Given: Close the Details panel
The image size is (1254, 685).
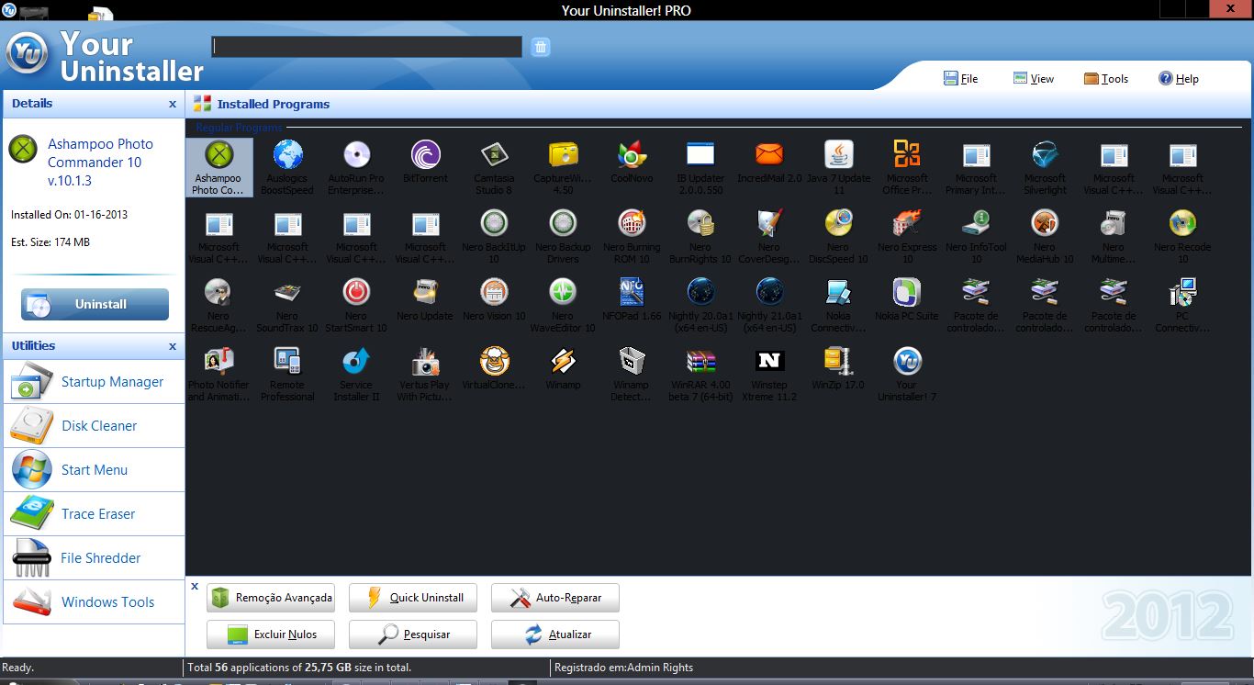Looking at the screenshot, I should [173, 105].
